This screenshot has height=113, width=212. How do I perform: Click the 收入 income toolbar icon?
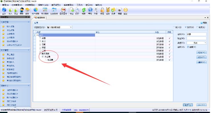click(10, 11)
